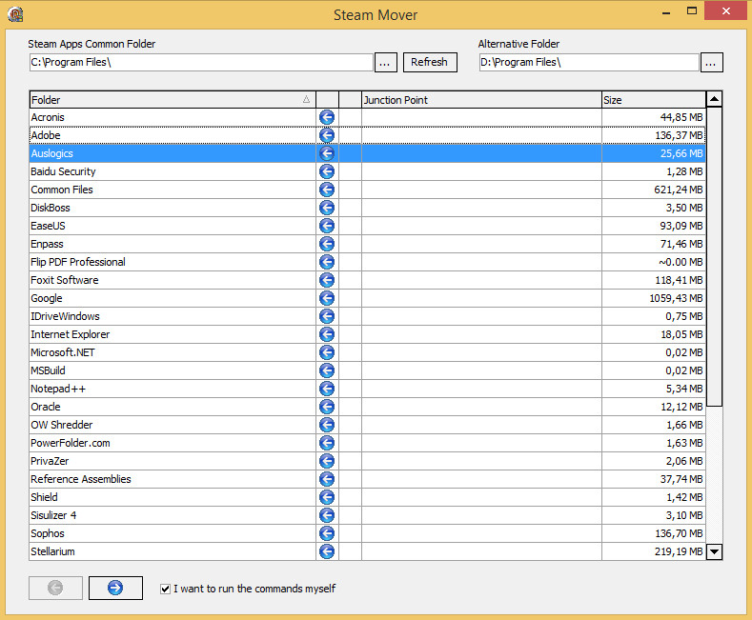Click the blue arrow icon in Common Files row
Screen dimensions: 752x620
[327, 190]
